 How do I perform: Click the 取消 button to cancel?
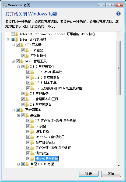[x=111, y=174]
